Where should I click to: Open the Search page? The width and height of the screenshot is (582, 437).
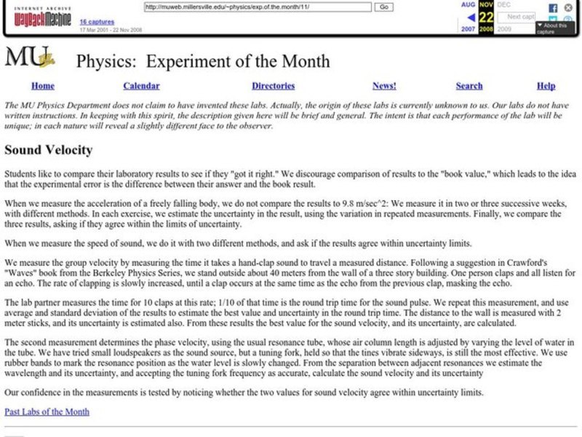469,85
